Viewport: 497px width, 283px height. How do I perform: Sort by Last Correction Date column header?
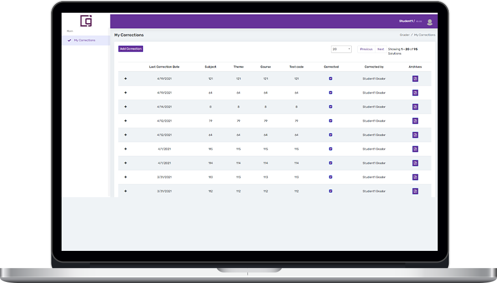(164, 67)
